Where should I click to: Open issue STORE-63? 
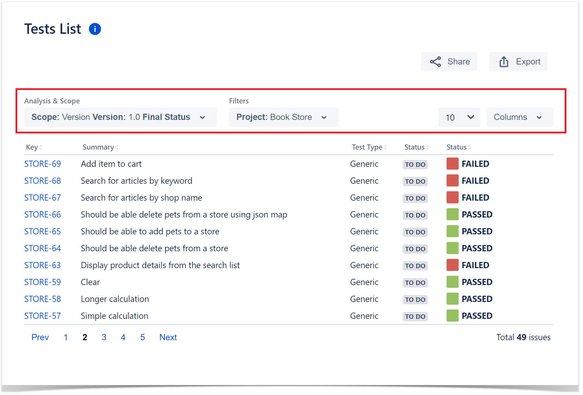coord(42,265)
